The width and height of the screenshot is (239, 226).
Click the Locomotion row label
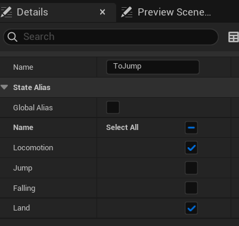(33, 148)
